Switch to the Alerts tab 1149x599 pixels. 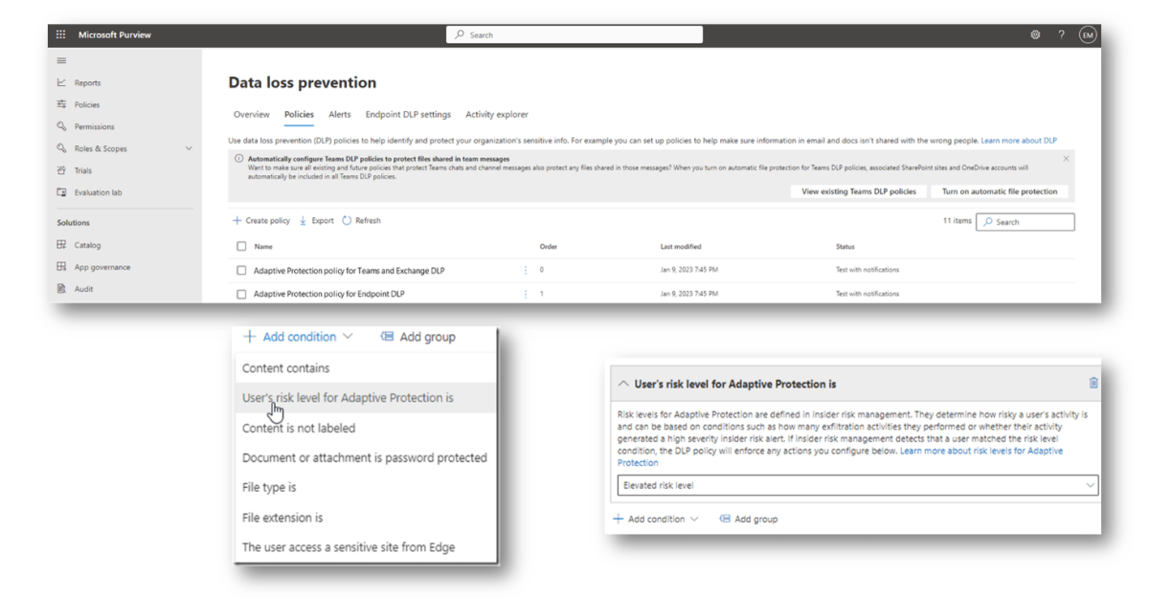coord(339,115)
